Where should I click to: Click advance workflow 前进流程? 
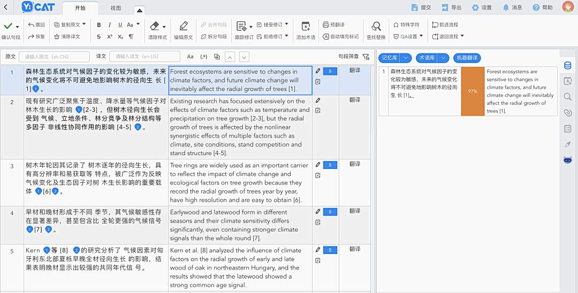click(445, 25)
